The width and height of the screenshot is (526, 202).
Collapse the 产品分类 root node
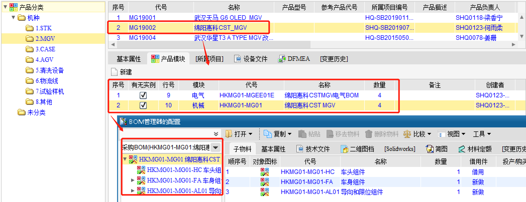coord(5,7)
